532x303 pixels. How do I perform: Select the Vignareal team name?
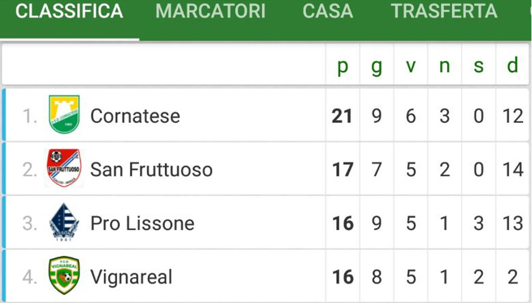pyautogui.click(x=131, y=277)
